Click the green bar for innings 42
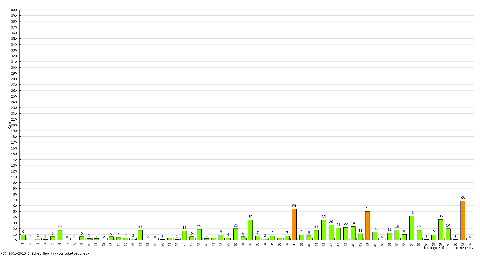Screen dimensions: 480x256 tap(324, 230)
